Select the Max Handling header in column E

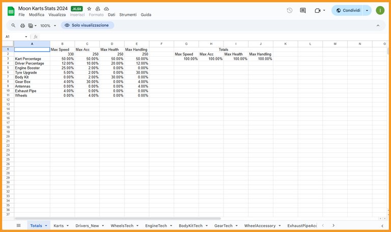tap(136, 49)
